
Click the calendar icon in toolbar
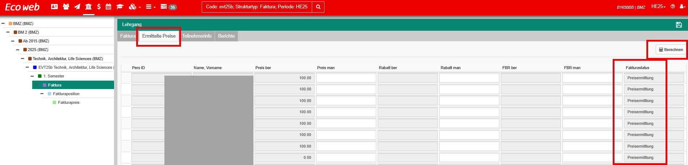click(x=108, y=7)
